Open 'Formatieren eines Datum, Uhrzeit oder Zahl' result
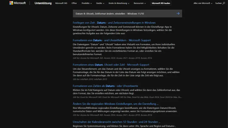 tap(111, 65)
